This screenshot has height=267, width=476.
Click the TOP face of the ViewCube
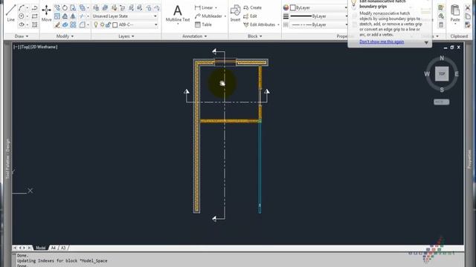[x=442, y=74]
